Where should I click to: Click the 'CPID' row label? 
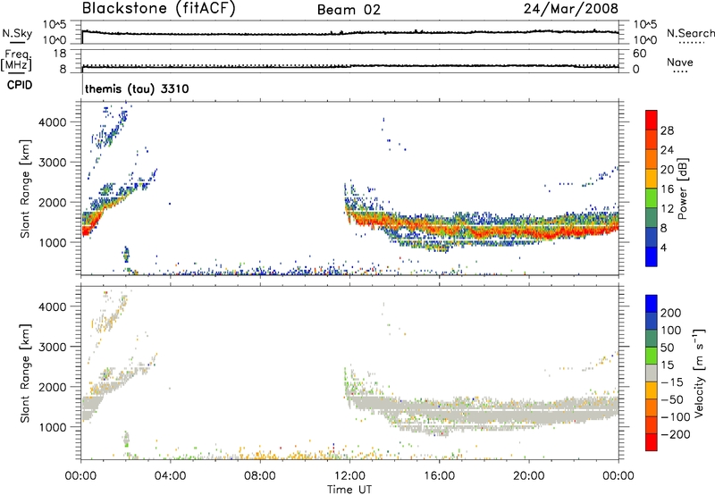pos(20,85)
